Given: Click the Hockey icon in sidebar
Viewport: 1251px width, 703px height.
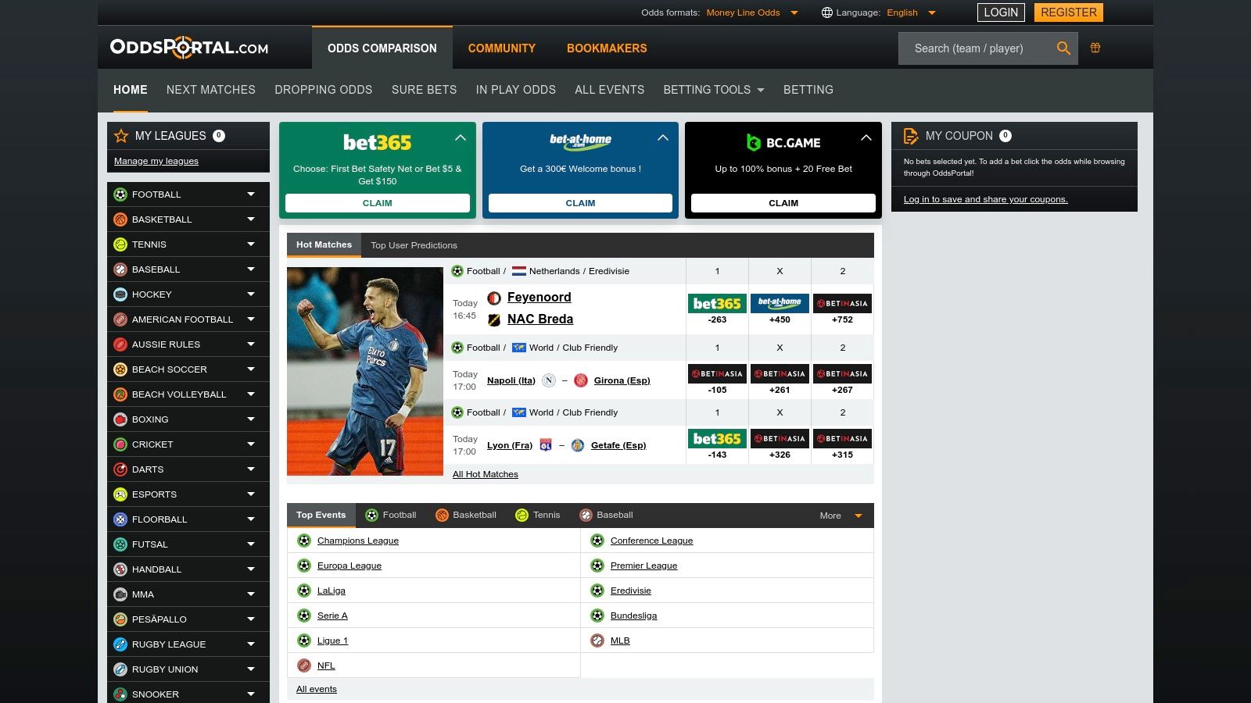Looking at the screenshot, I should click(x=120, y=294).
